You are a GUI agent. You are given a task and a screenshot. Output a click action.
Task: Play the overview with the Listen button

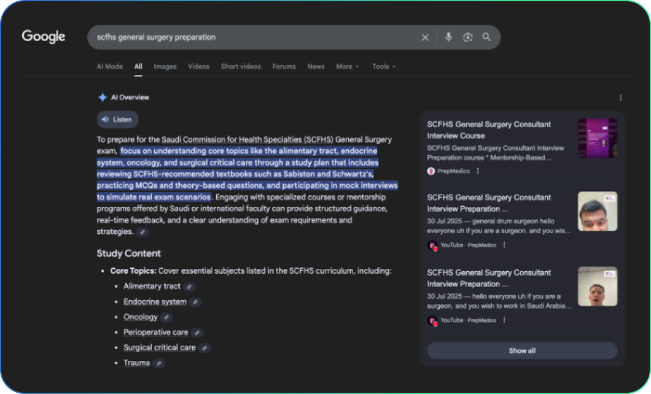tap(117, 120)
